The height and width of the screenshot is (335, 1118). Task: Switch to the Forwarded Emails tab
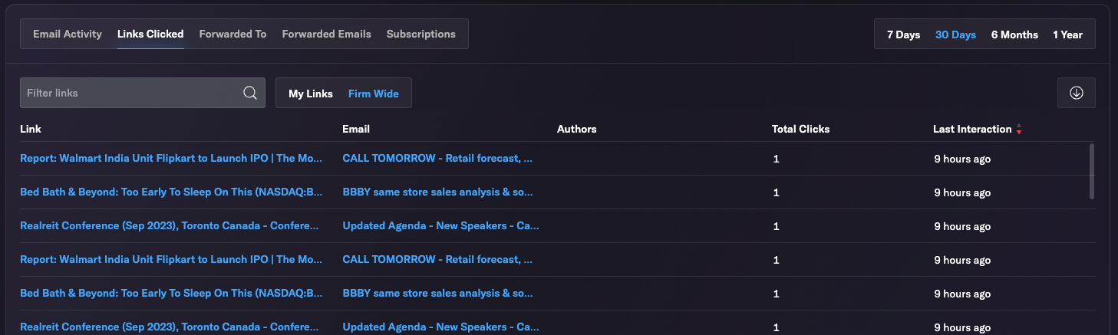[326, 34]
